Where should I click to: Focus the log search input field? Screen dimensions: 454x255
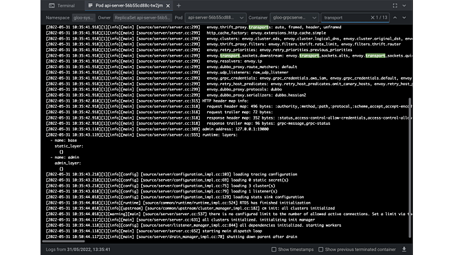[x=345, y=18]
